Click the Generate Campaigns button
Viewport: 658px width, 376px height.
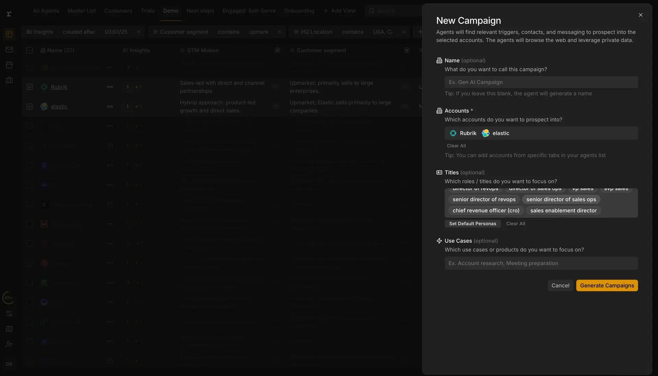pyautogui.click(x=607, y=285)
